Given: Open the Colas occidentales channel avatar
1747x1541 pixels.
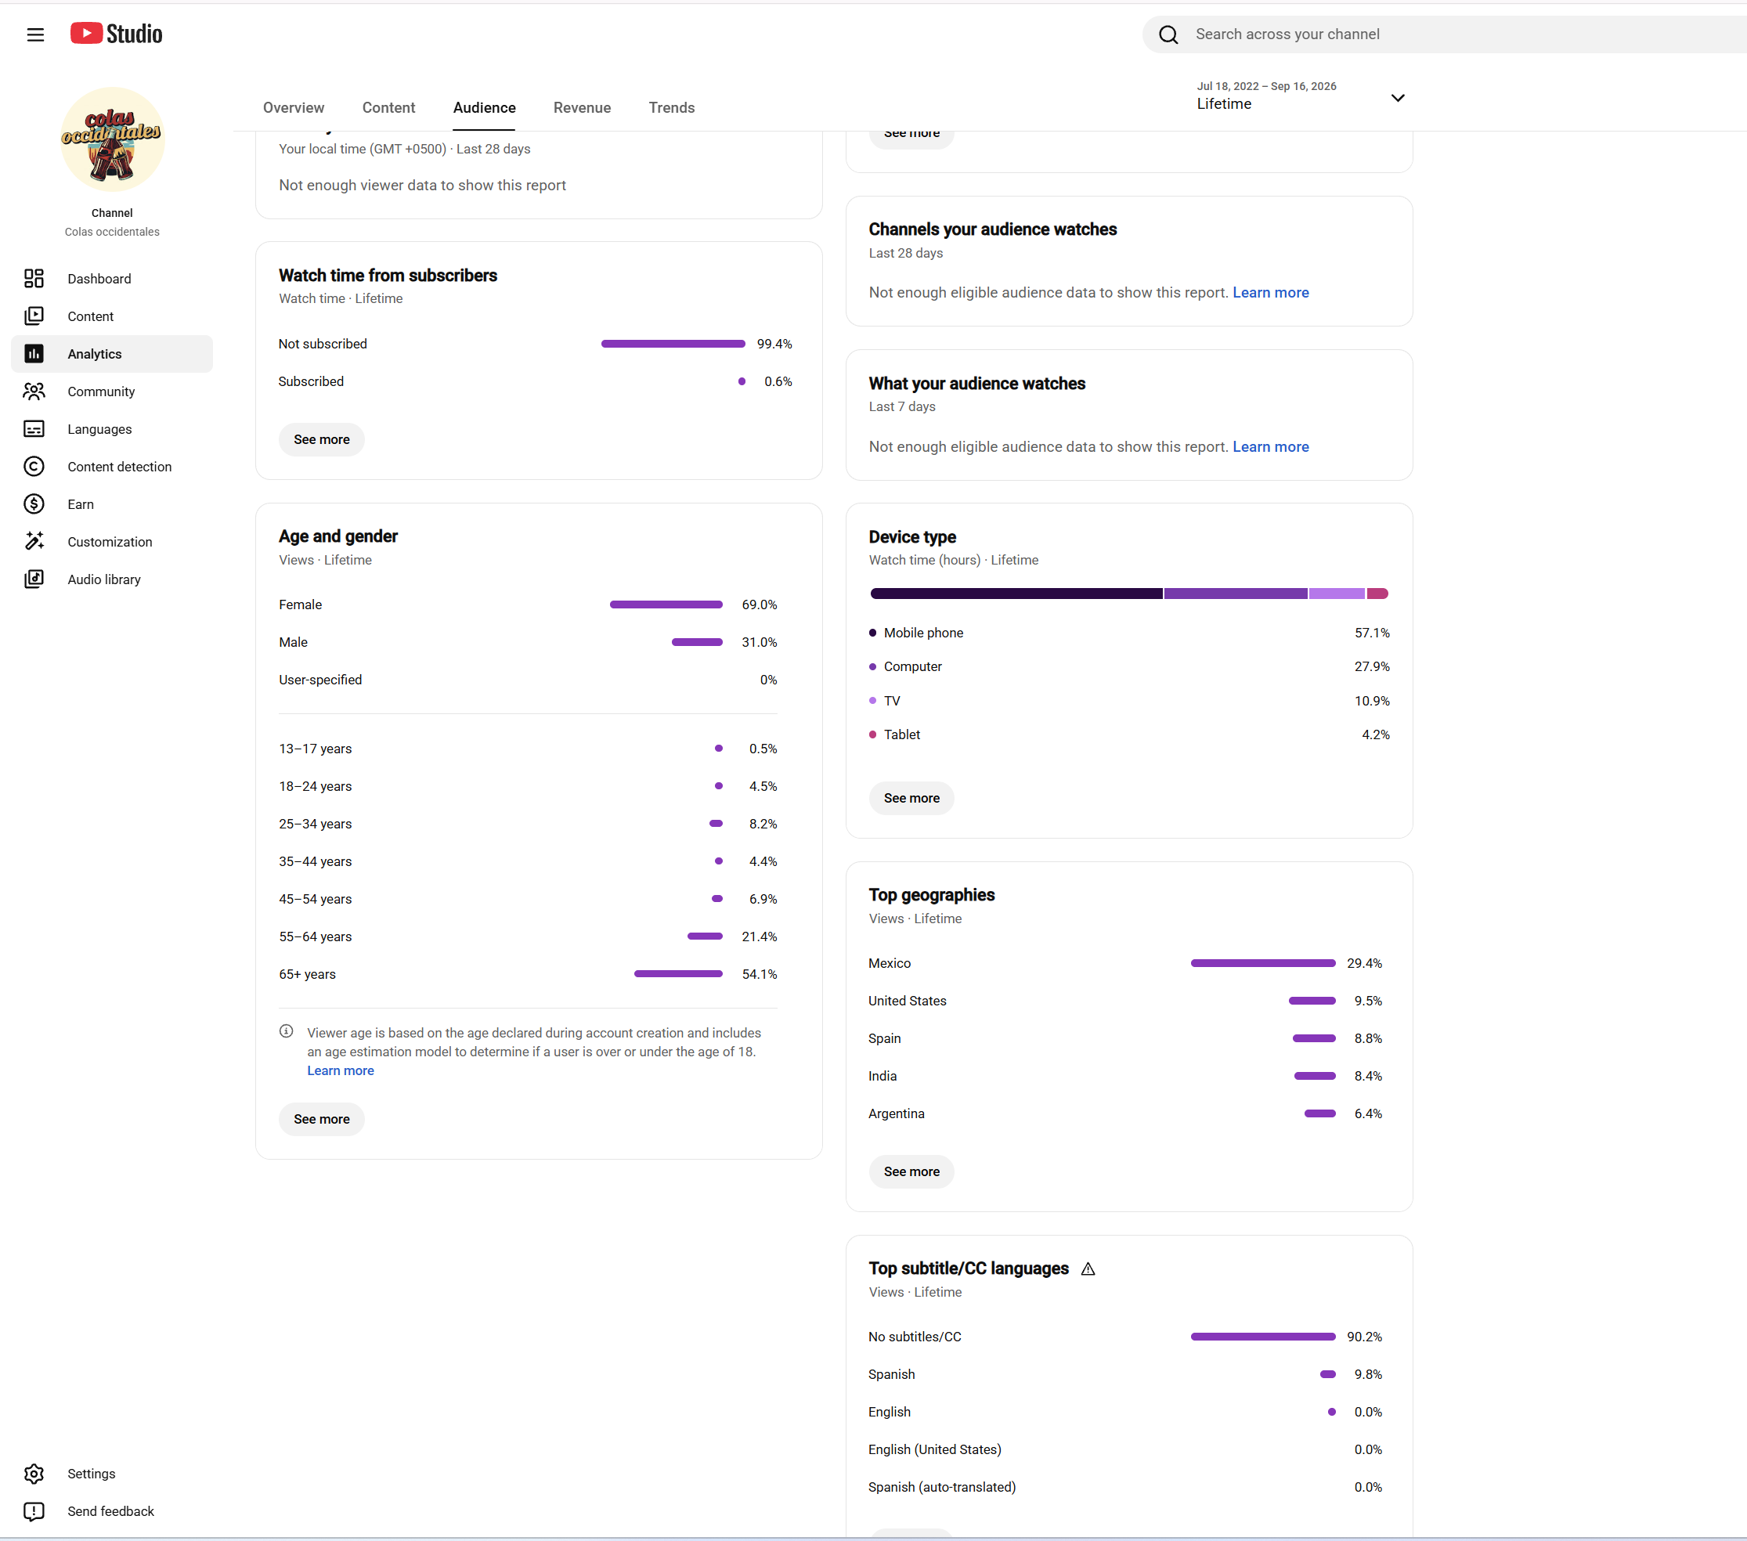Looking at the screenshot, I should tap(112, 139).
